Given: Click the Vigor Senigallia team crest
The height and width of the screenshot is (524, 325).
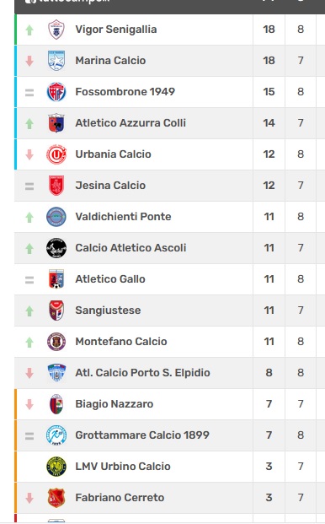Looking at the screenshot, I should (x=56, y=30).
